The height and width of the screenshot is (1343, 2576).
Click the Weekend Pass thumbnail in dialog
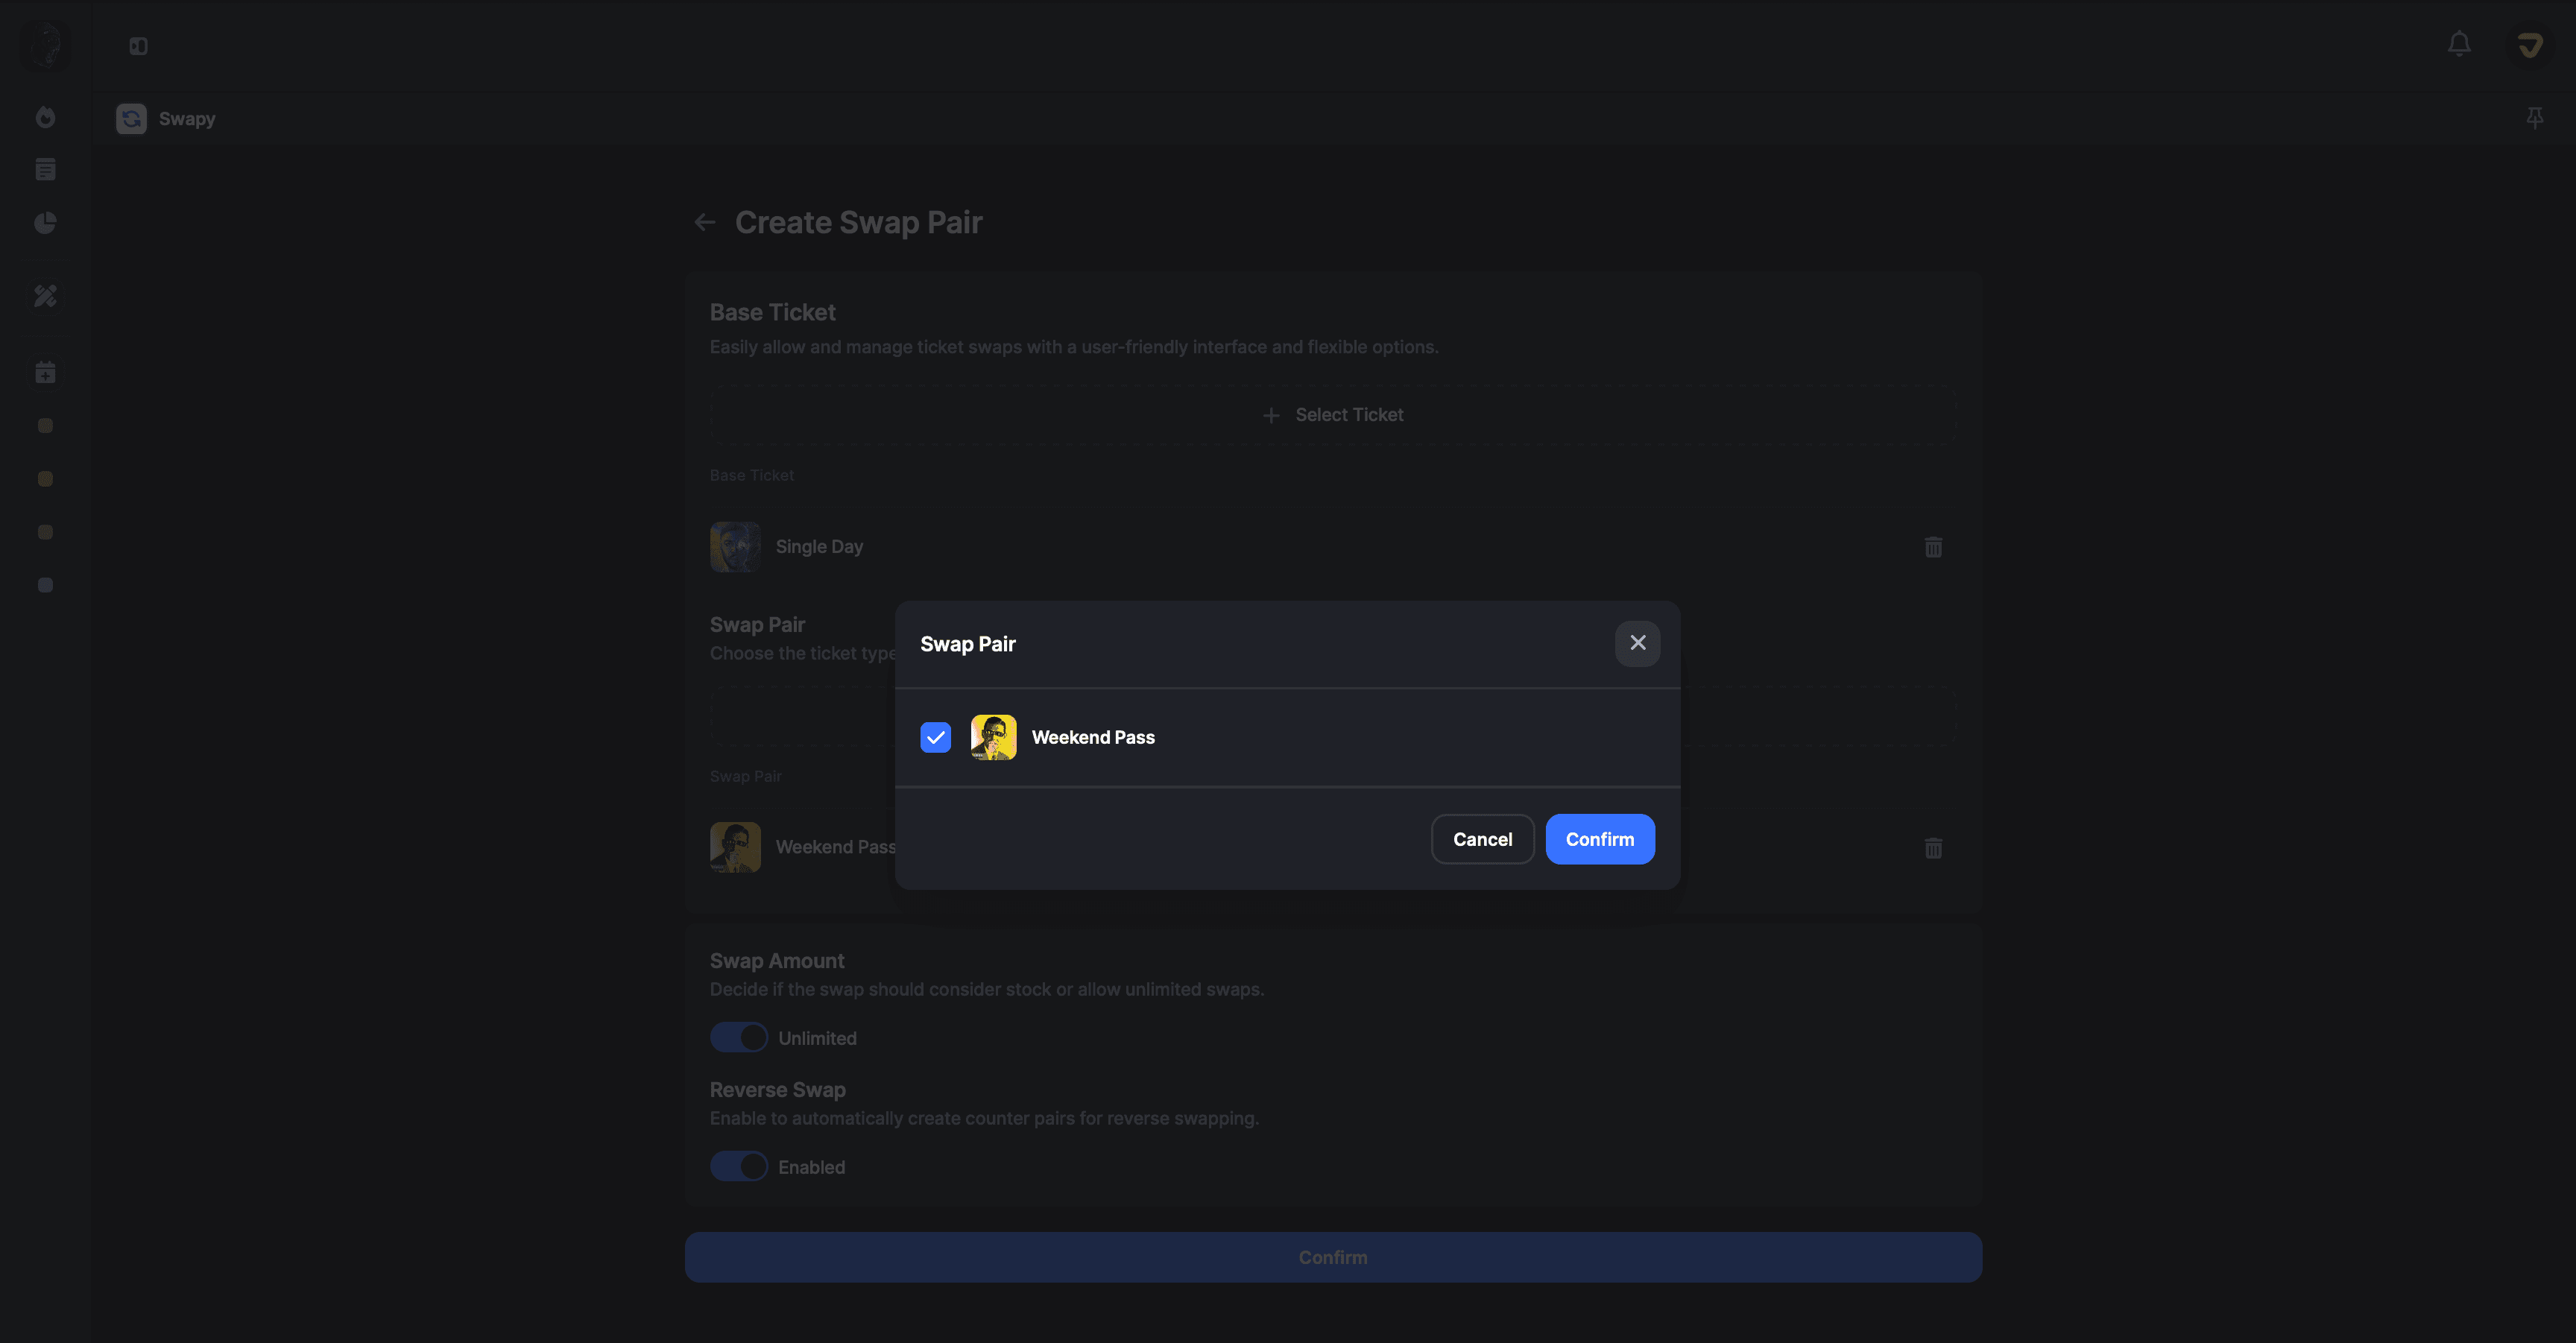click(x=993, y=737)
